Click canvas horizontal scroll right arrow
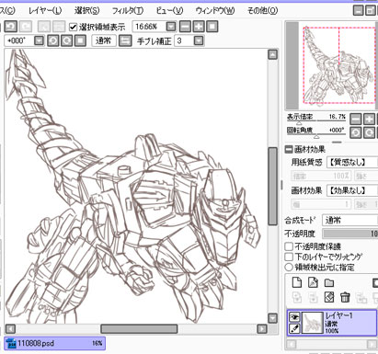The height and width of the screenshot is (354, 378). tap(262, 329)
